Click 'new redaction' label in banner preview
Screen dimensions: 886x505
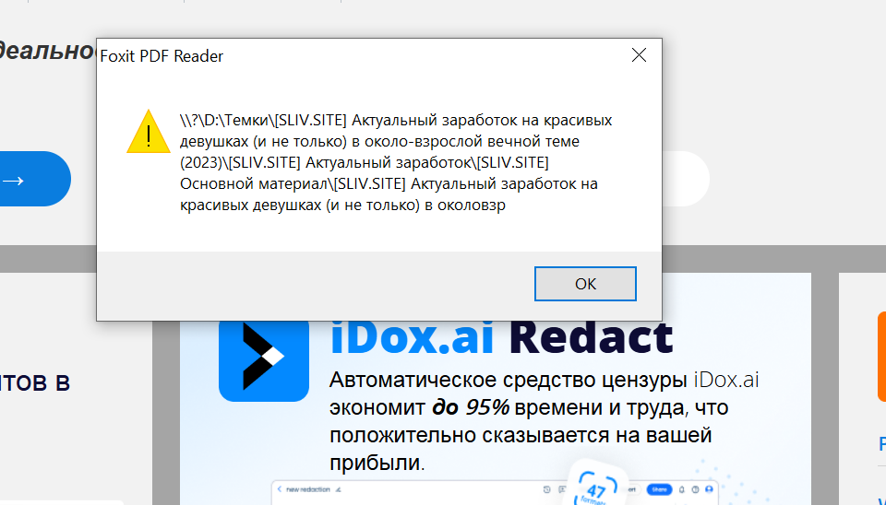point(308,489)
